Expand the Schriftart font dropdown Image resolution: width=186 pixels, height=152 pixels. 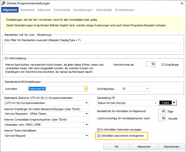(86, 89)
